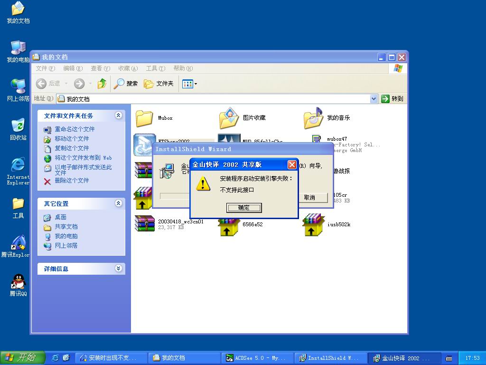Launch the 腾讯QQ penguin shortcut
The width and height of the screenshot is (486, 365).
tap(18, 285)
